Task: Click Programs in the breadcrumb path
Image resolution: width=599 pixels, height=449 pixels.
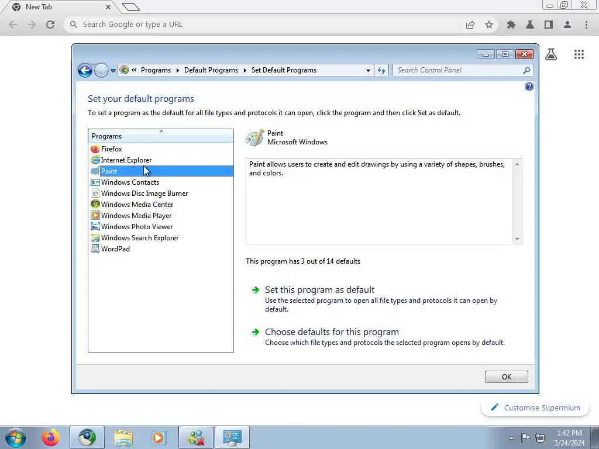Action: (156, 70)
